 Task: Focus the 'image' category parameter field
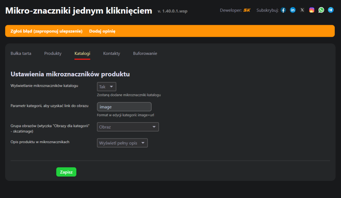tap(124, 107)
